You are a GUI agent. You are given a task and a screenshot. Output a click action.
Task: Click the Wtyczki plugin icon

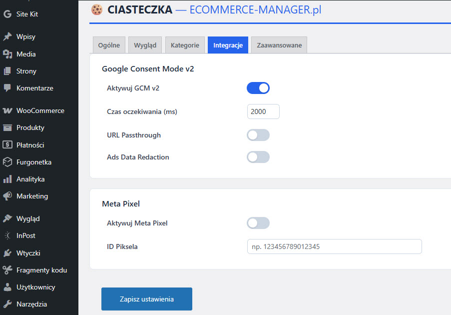7,252
